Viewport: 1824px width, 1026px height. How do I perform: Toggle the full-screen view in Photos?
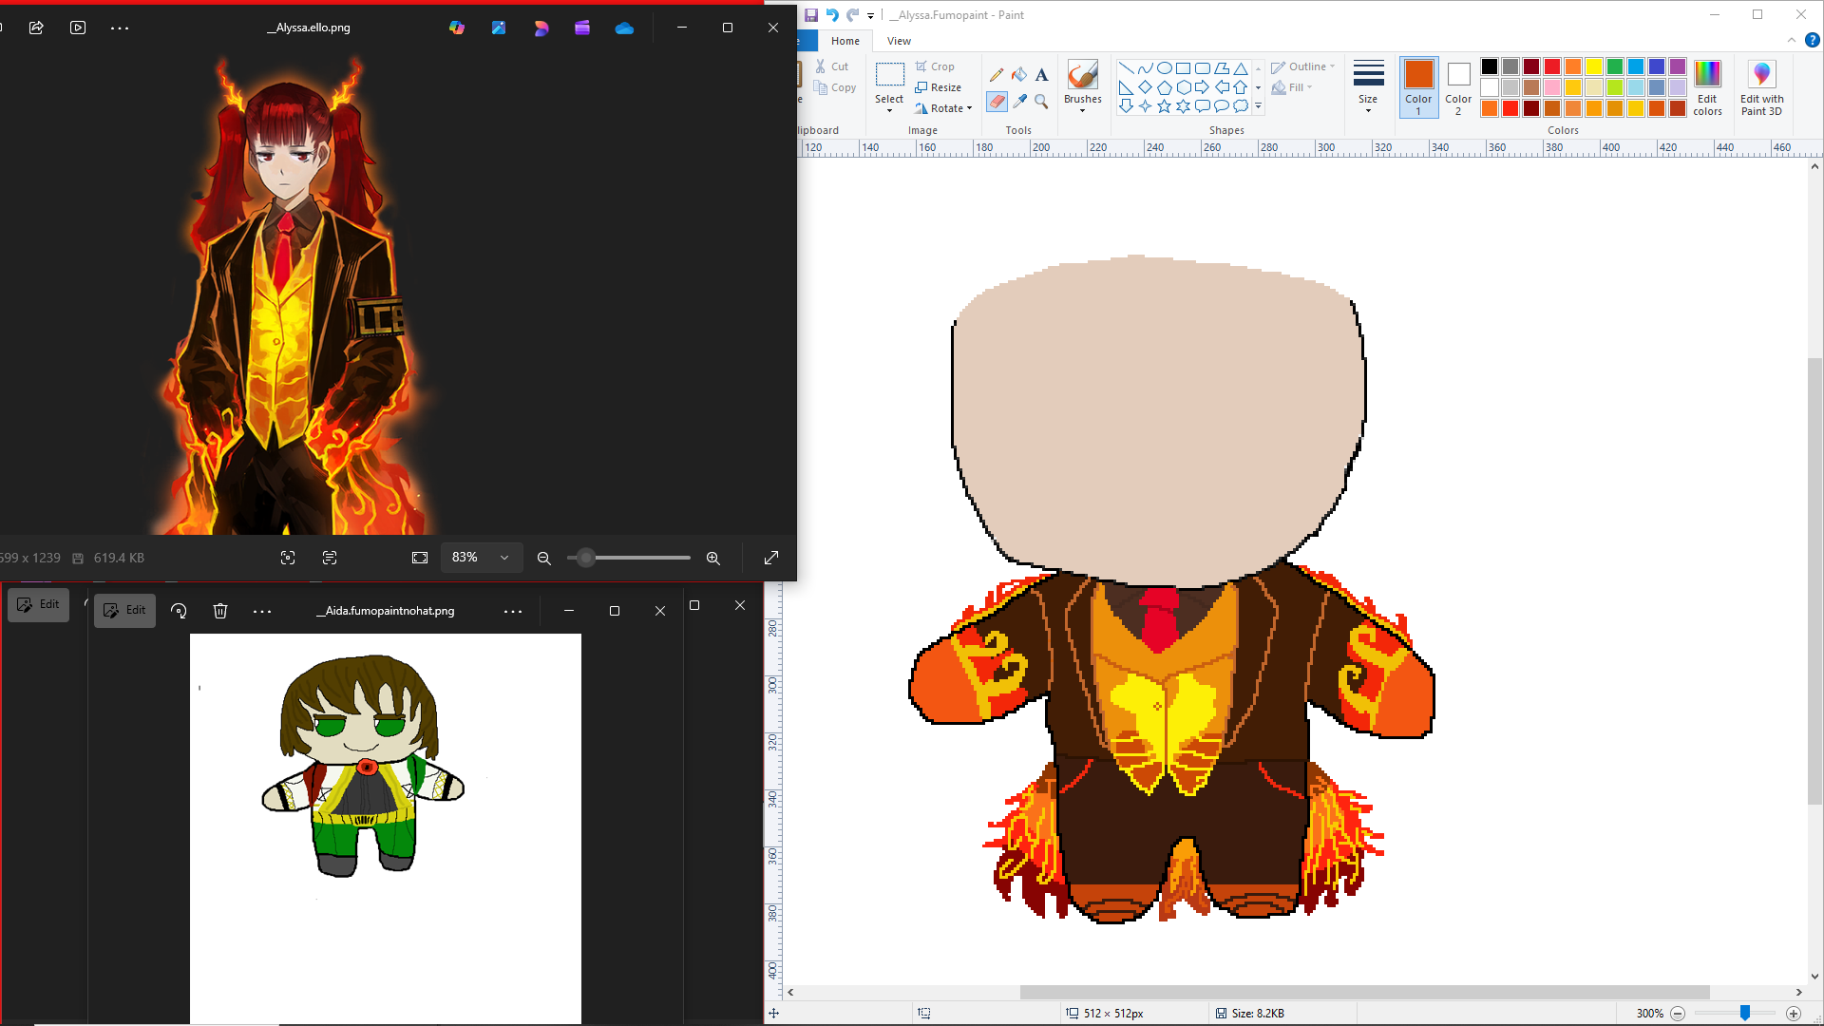click(770, 558)
